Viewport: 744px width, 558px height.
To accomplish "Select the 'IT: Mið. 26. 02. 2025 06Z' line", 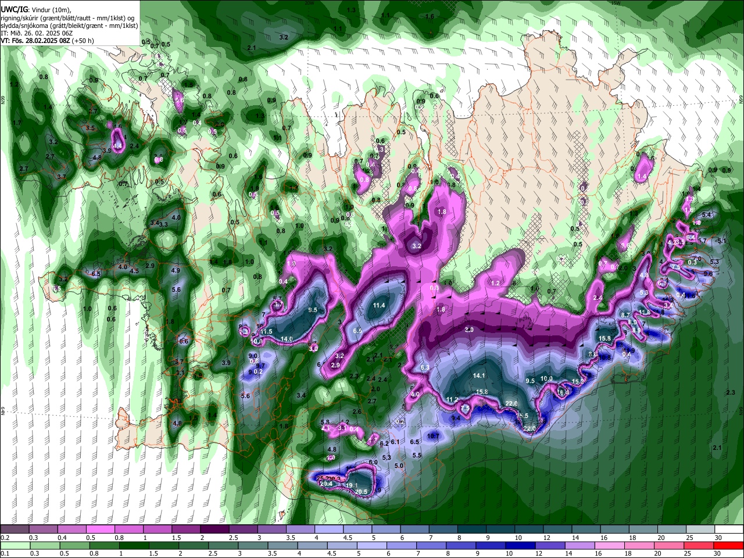I will pos(37,34).
